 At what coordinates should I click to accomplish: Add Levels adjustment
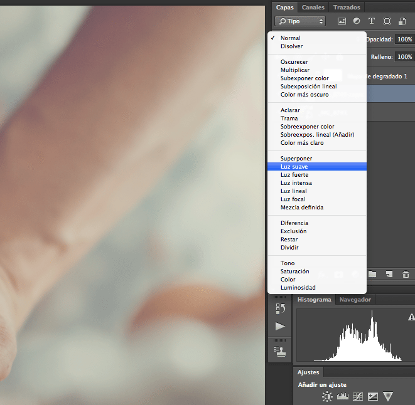pyautogui.click(x=342, y=396)
